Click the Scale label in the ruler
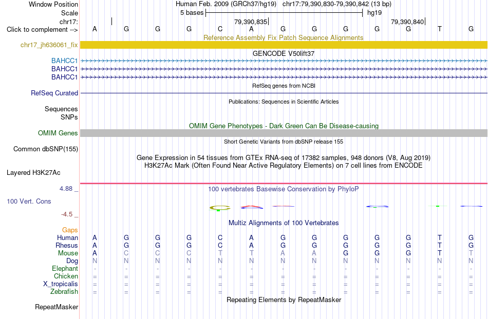 [69, 13]
